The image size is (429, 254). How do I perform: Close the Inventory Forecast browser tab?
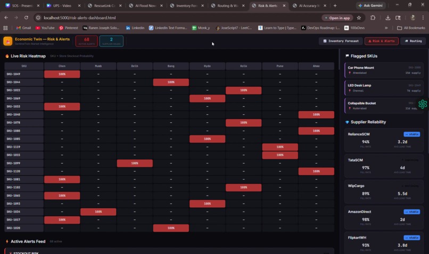(x=202, y=5)
